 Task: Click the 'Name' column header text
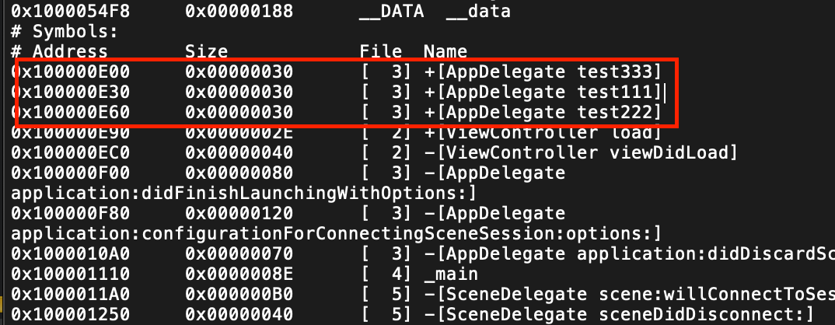click(x=445, y=51)
